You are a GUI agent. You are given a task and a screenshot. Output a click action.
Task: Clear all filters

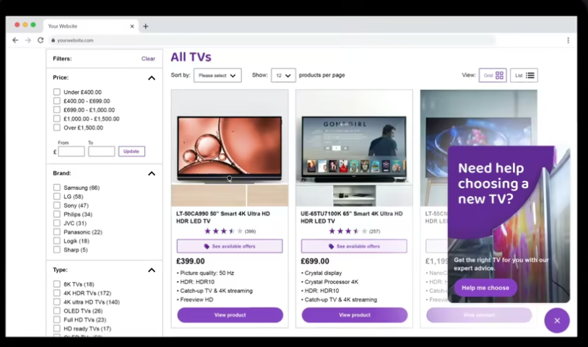[x=148, y=58]
